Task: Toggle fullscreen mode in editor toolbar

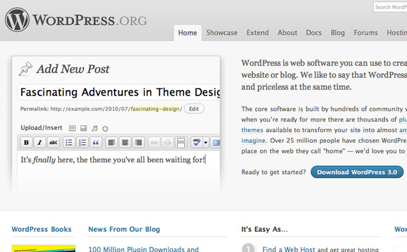Action: tap(216, 142)
